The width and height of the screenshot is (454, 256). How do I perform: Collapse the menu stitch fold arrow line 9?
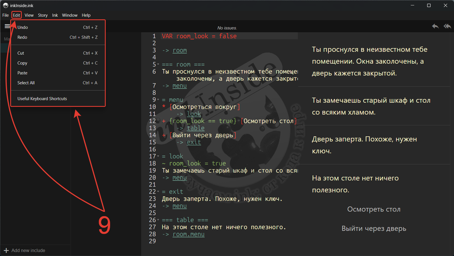coord(159,100)
